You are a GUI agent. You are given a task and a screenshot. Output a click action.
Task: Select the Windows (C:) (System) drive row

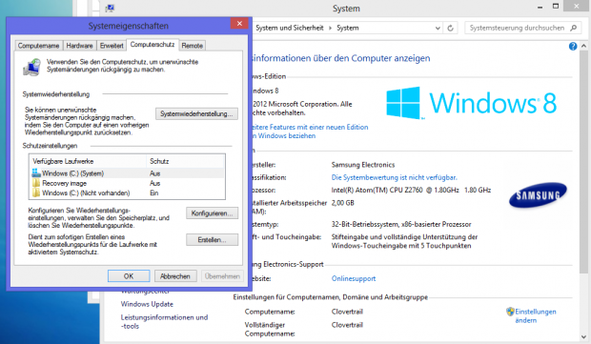tap(128, 173)
